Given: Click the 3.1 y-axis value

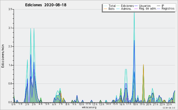Looking at the screenshot, I should 10,28.
